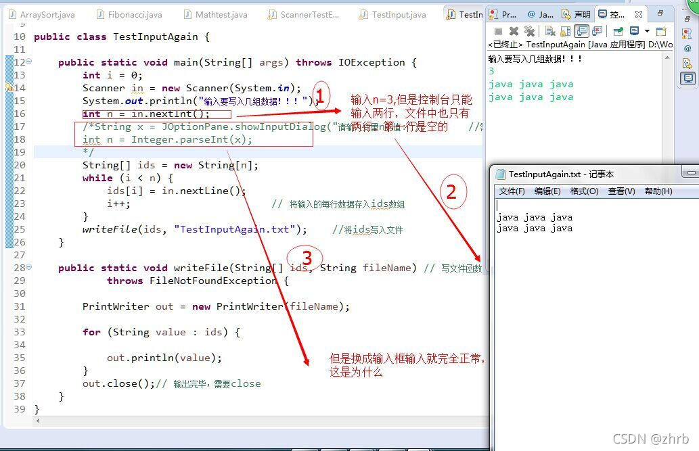Minimize the console view panel
Image resolution: width=699 pixels, height=451 pixels.
(660, 14)
